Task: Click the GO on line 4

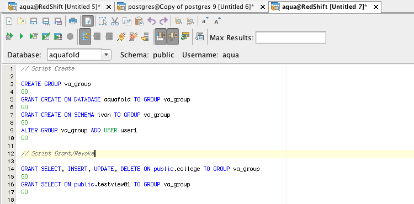Action: tap(24, 92)
